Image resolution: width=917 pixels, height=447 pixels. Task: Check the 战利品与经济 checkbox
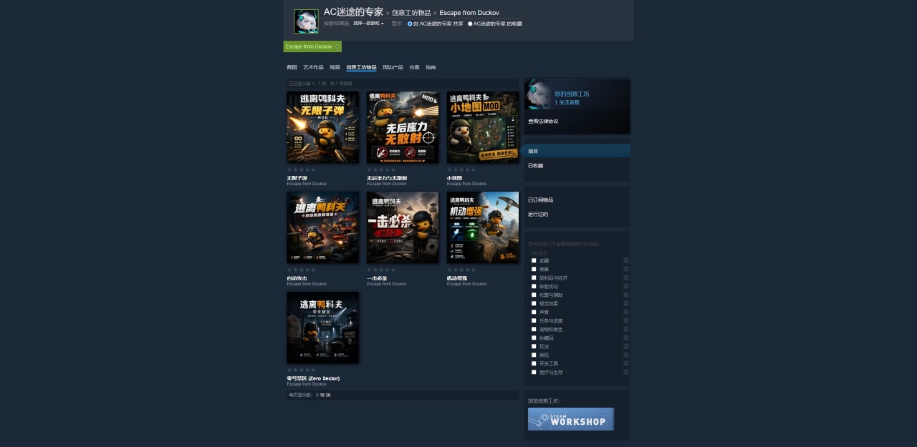coord(534,277)
